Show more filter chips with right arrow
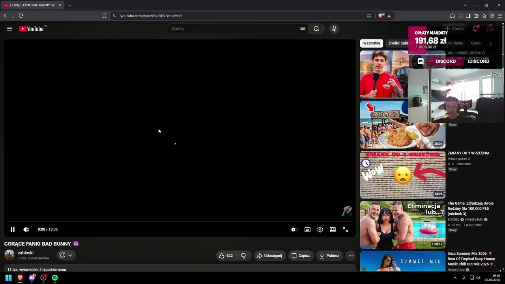 pyautogui.click(x=490, y=44)
